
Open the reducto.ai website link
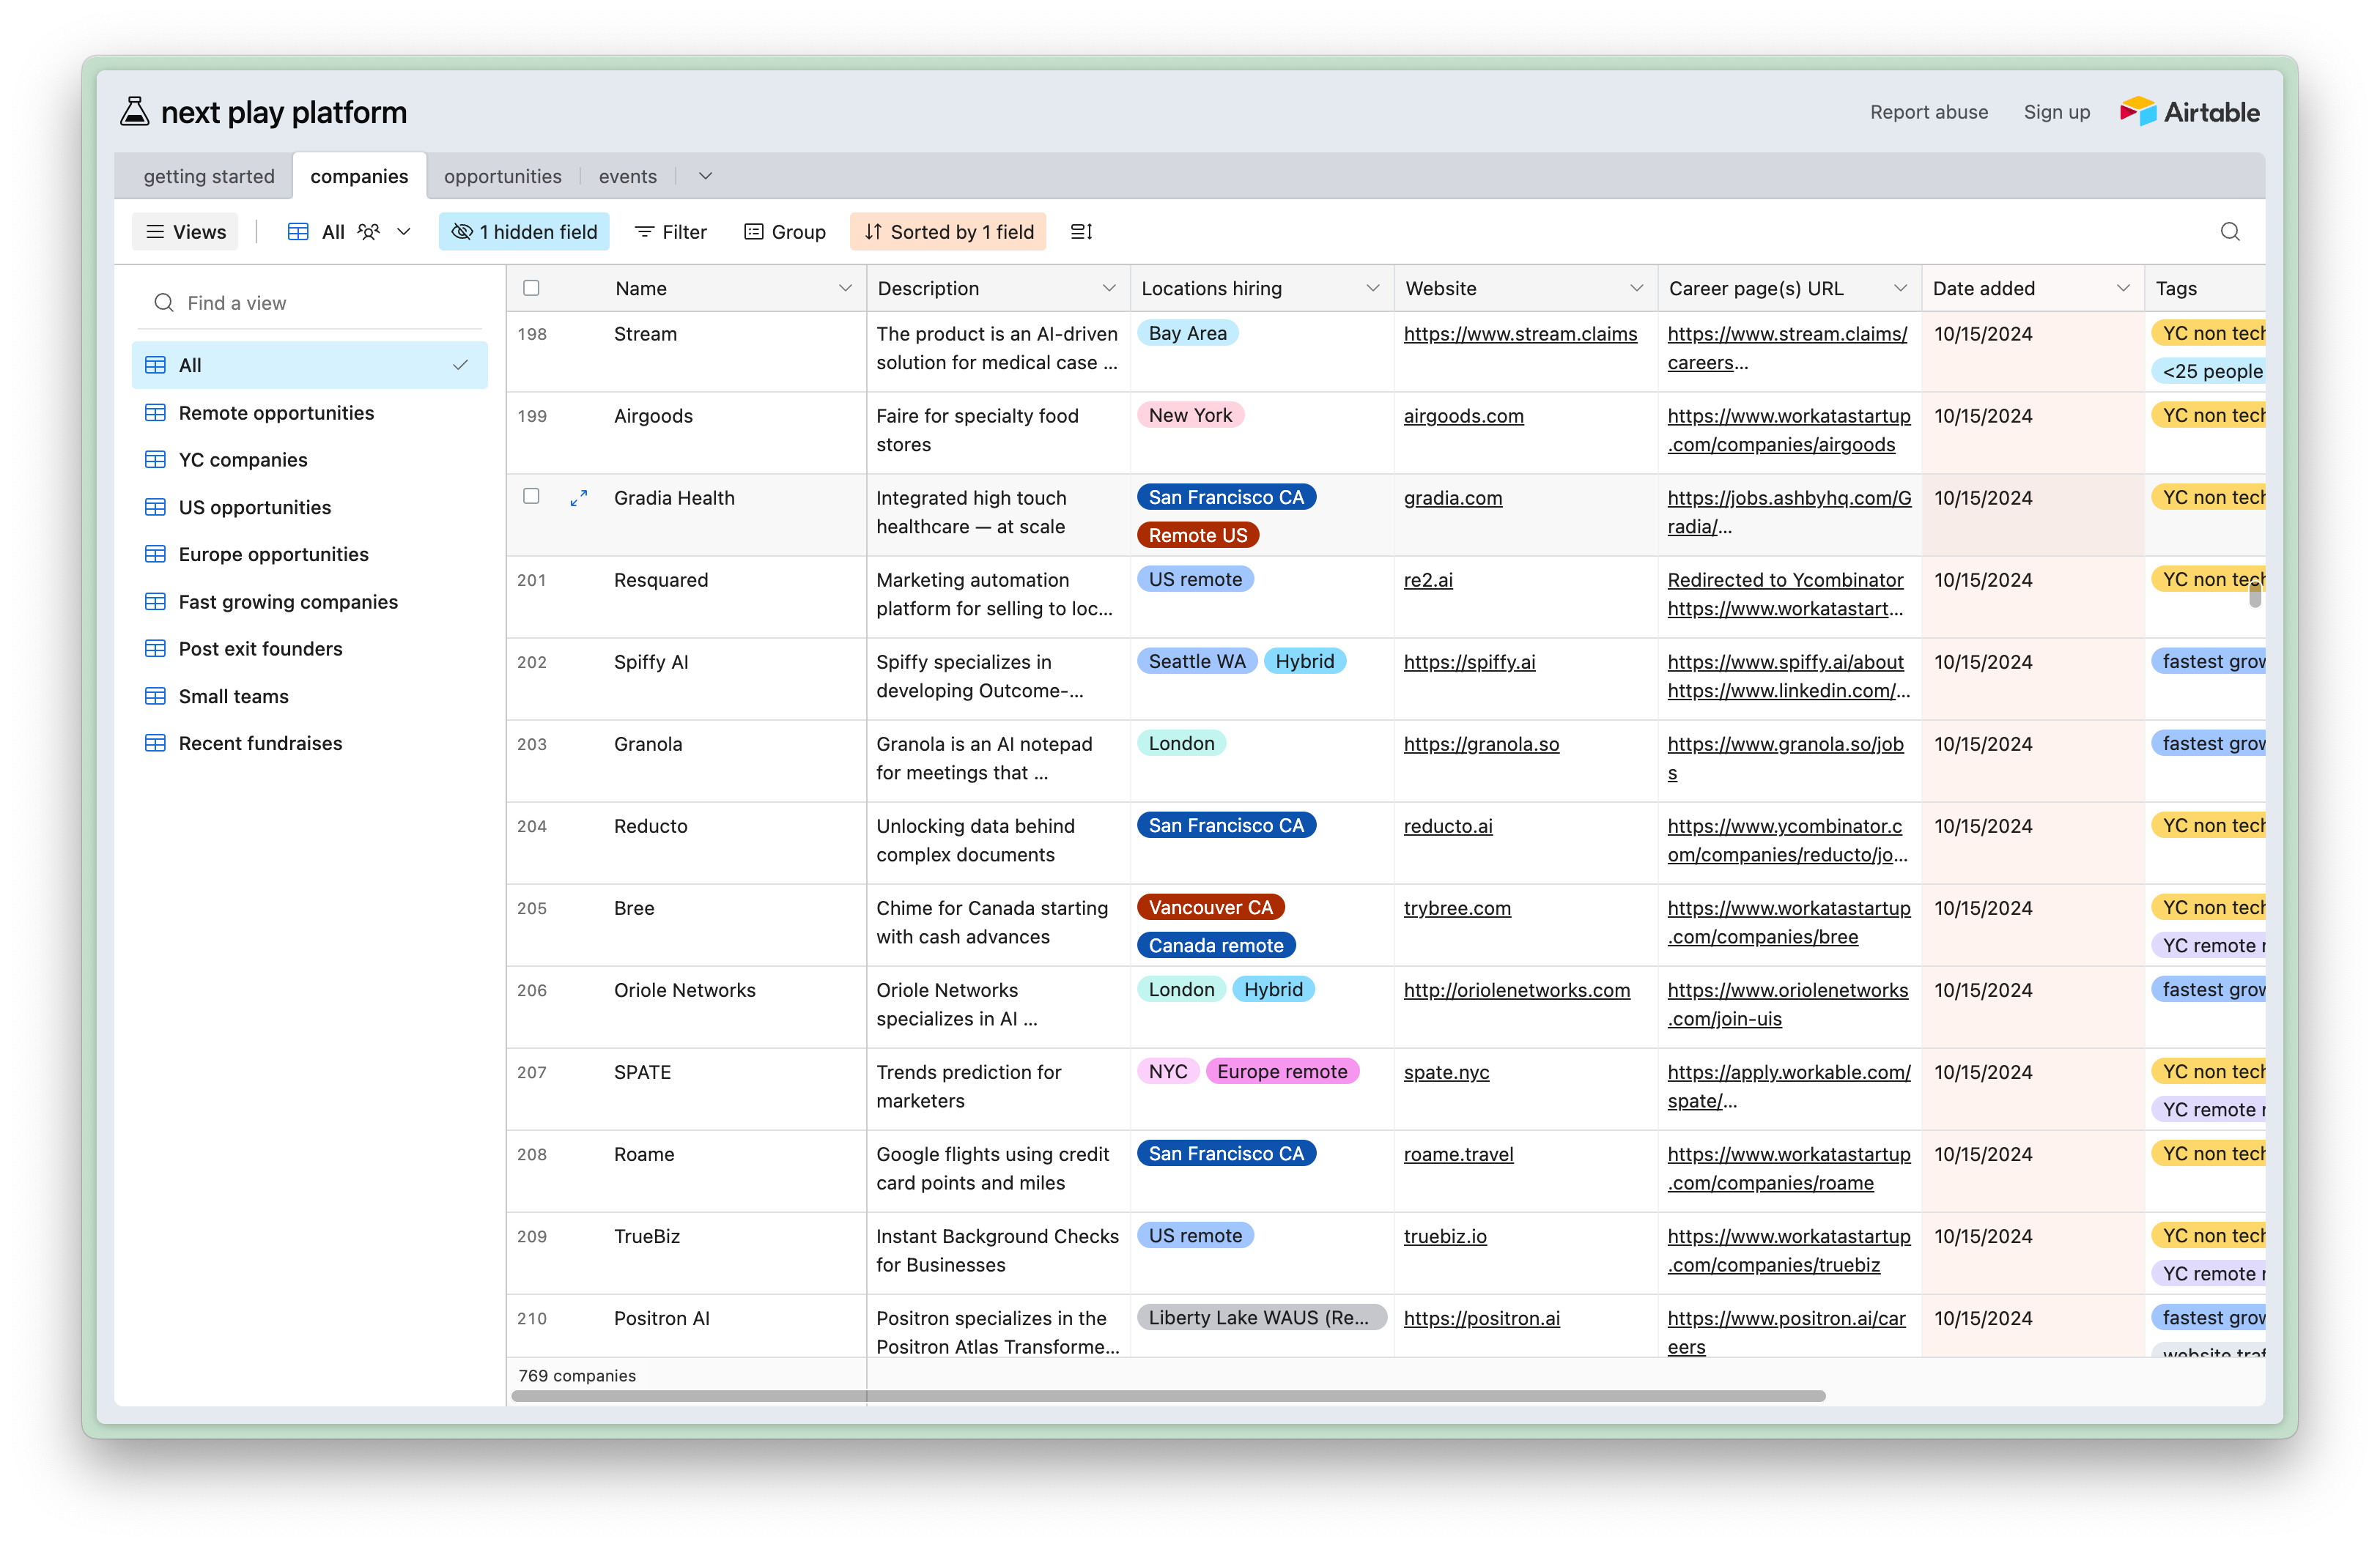click(1448, 826)
